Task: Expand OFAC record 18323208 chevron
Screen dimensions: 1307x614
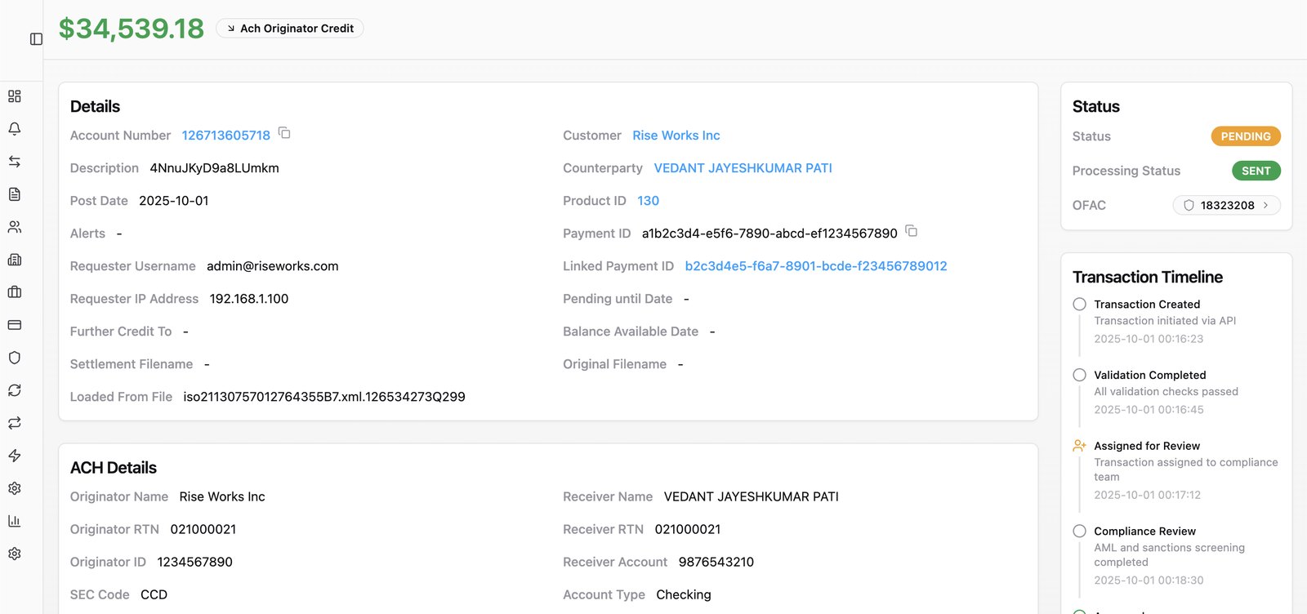Action: coord(1265,205)
